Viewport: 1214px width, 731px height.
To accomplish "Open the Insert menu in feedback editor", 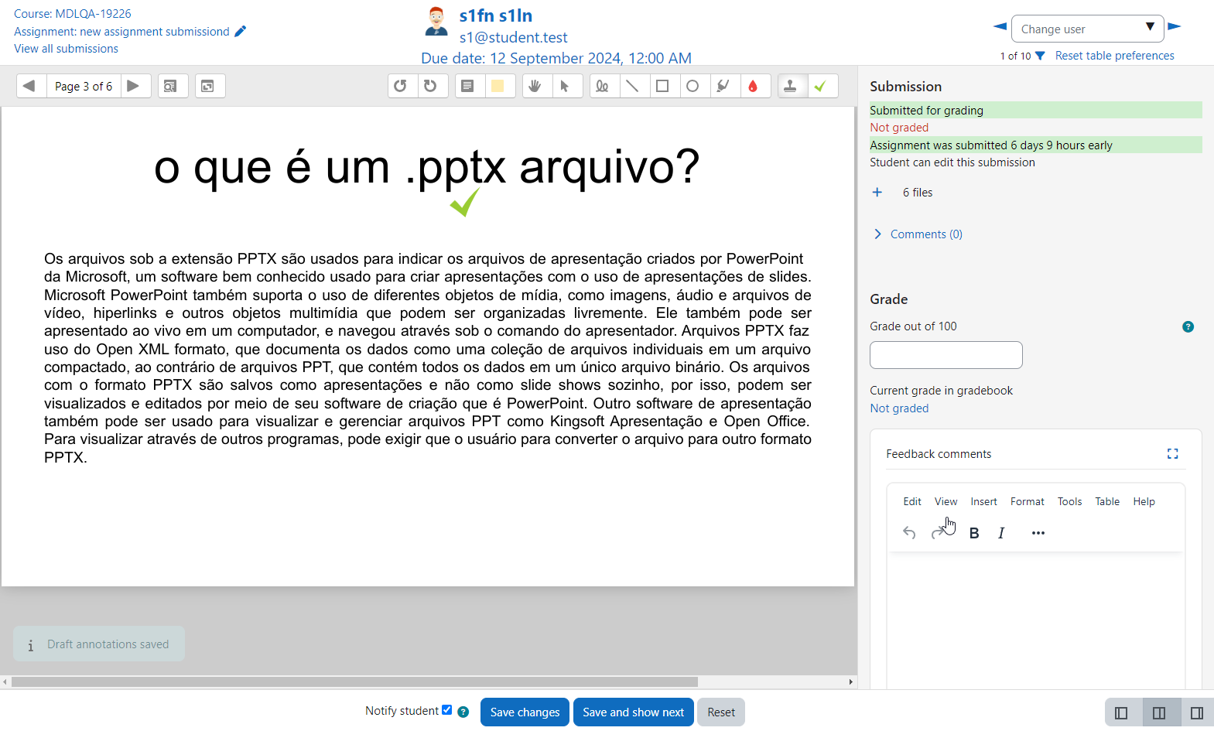I will point(983,502).
